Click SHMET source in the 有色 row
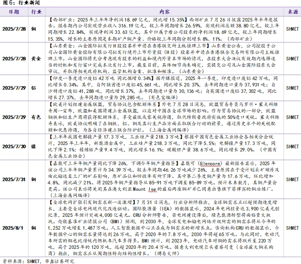301x264 pixels. click(x=292, y=117)
